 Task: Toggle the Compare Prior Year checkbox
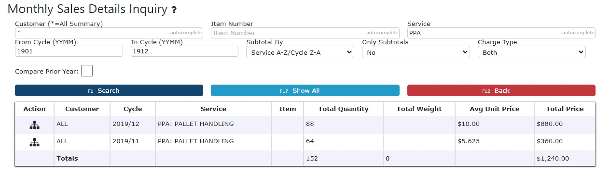tap(87, 71)
